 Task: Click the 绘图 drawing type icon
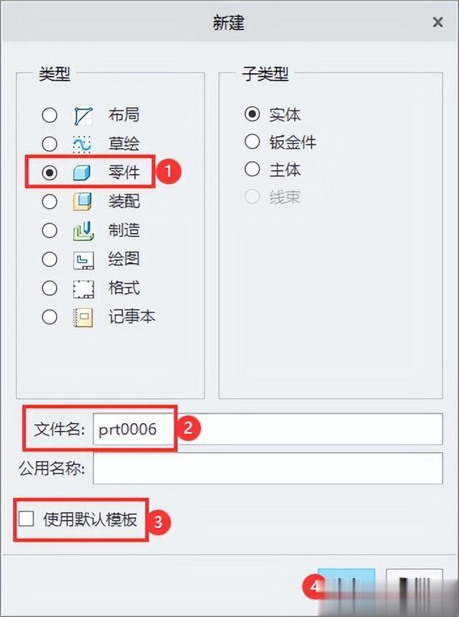click(x=83, y=260)
